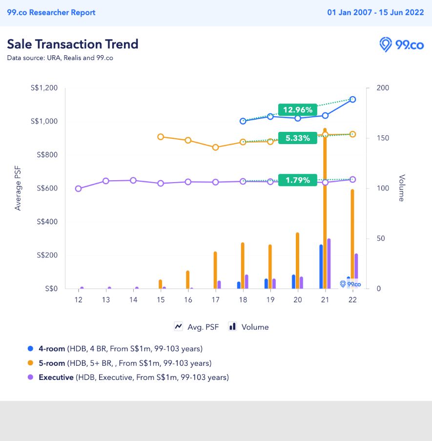Image resolution: width=432 pixels, height=441 pixels.
Task: Select the Executive data point for 2012
Action: pos(78,189)
